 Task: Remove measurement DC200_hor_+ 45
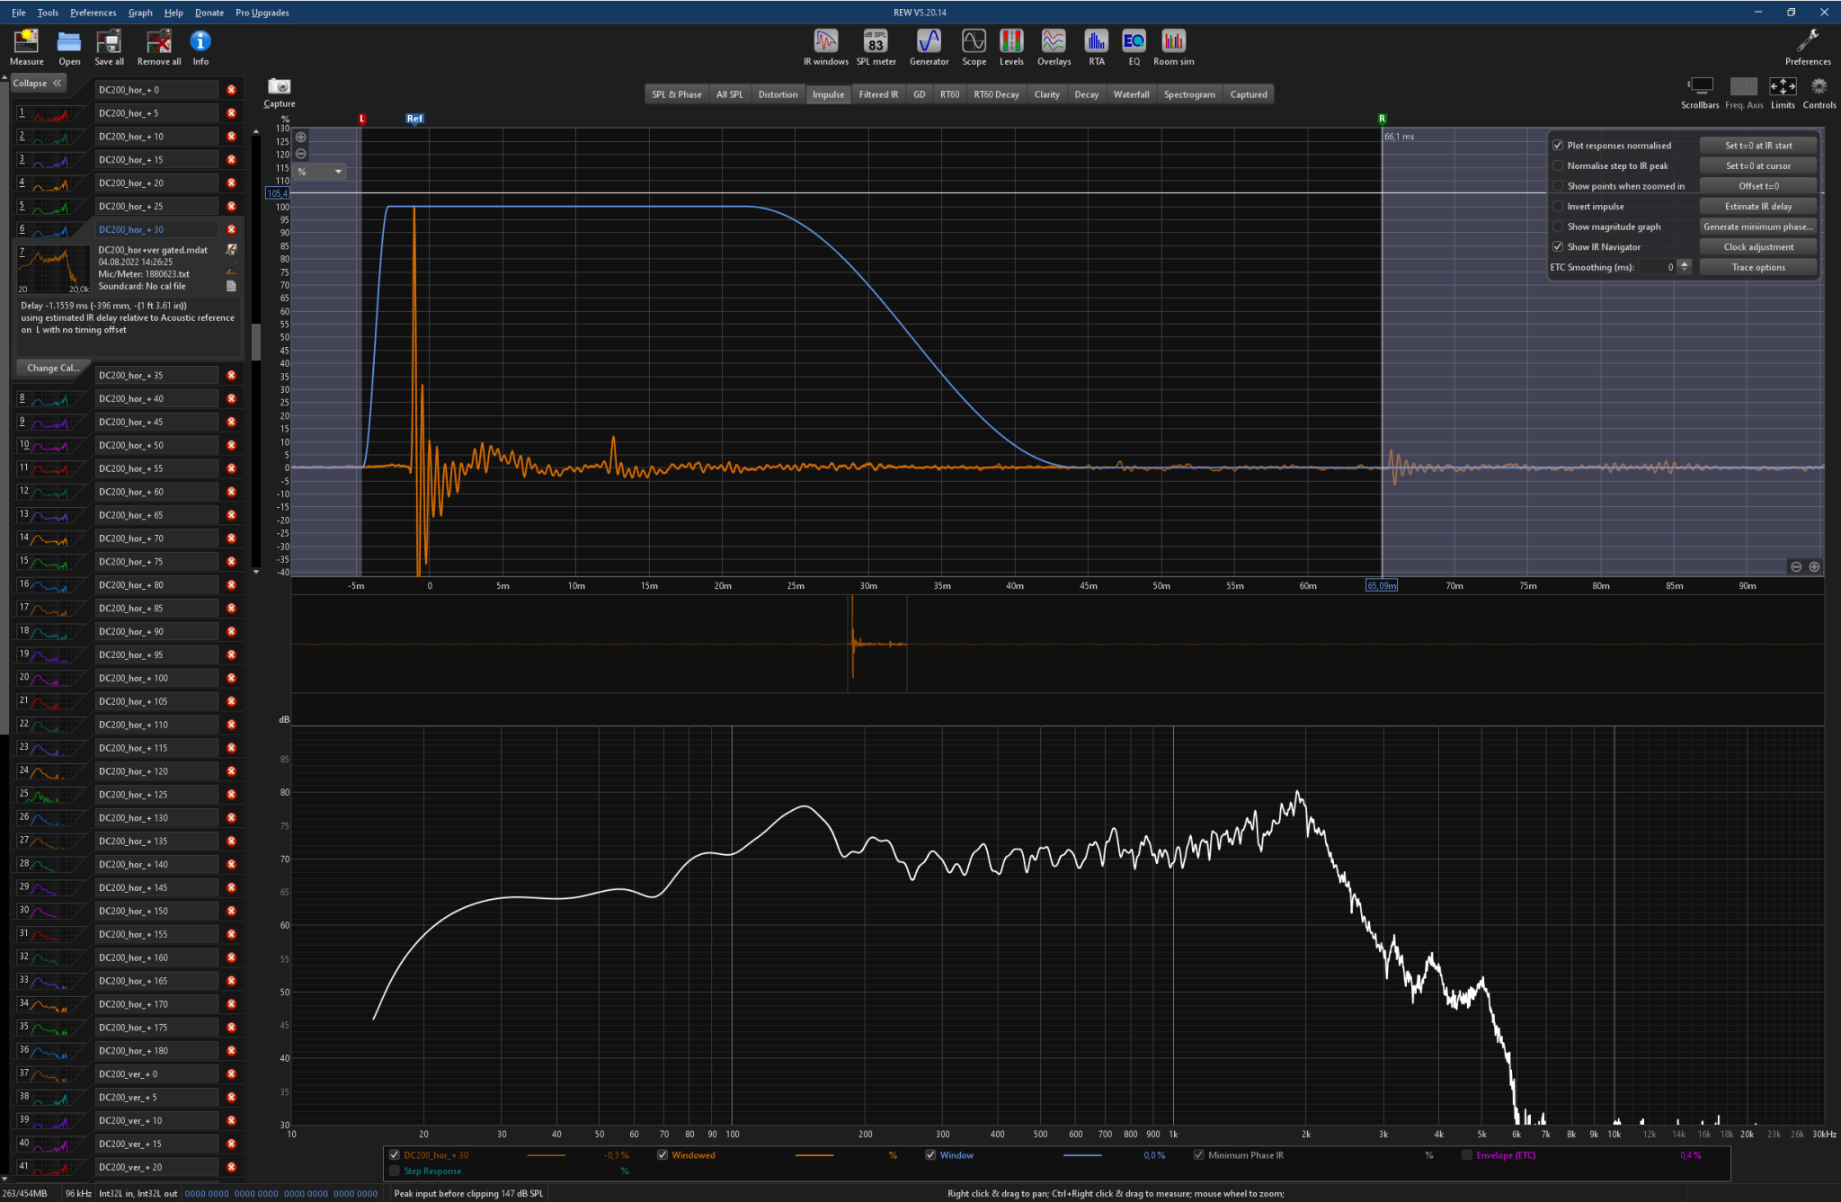click(231, 422)
